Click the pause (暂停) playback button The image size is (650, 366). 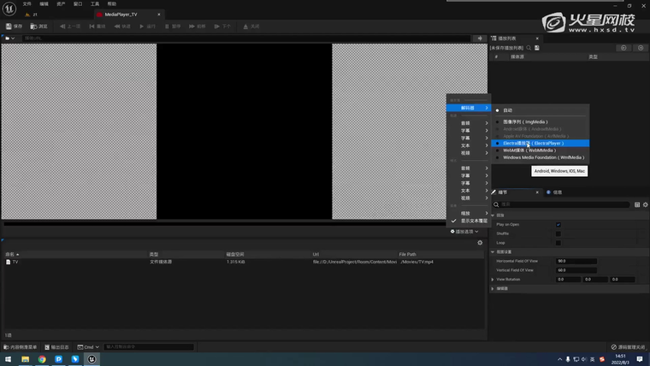click(x=173, y=27)
